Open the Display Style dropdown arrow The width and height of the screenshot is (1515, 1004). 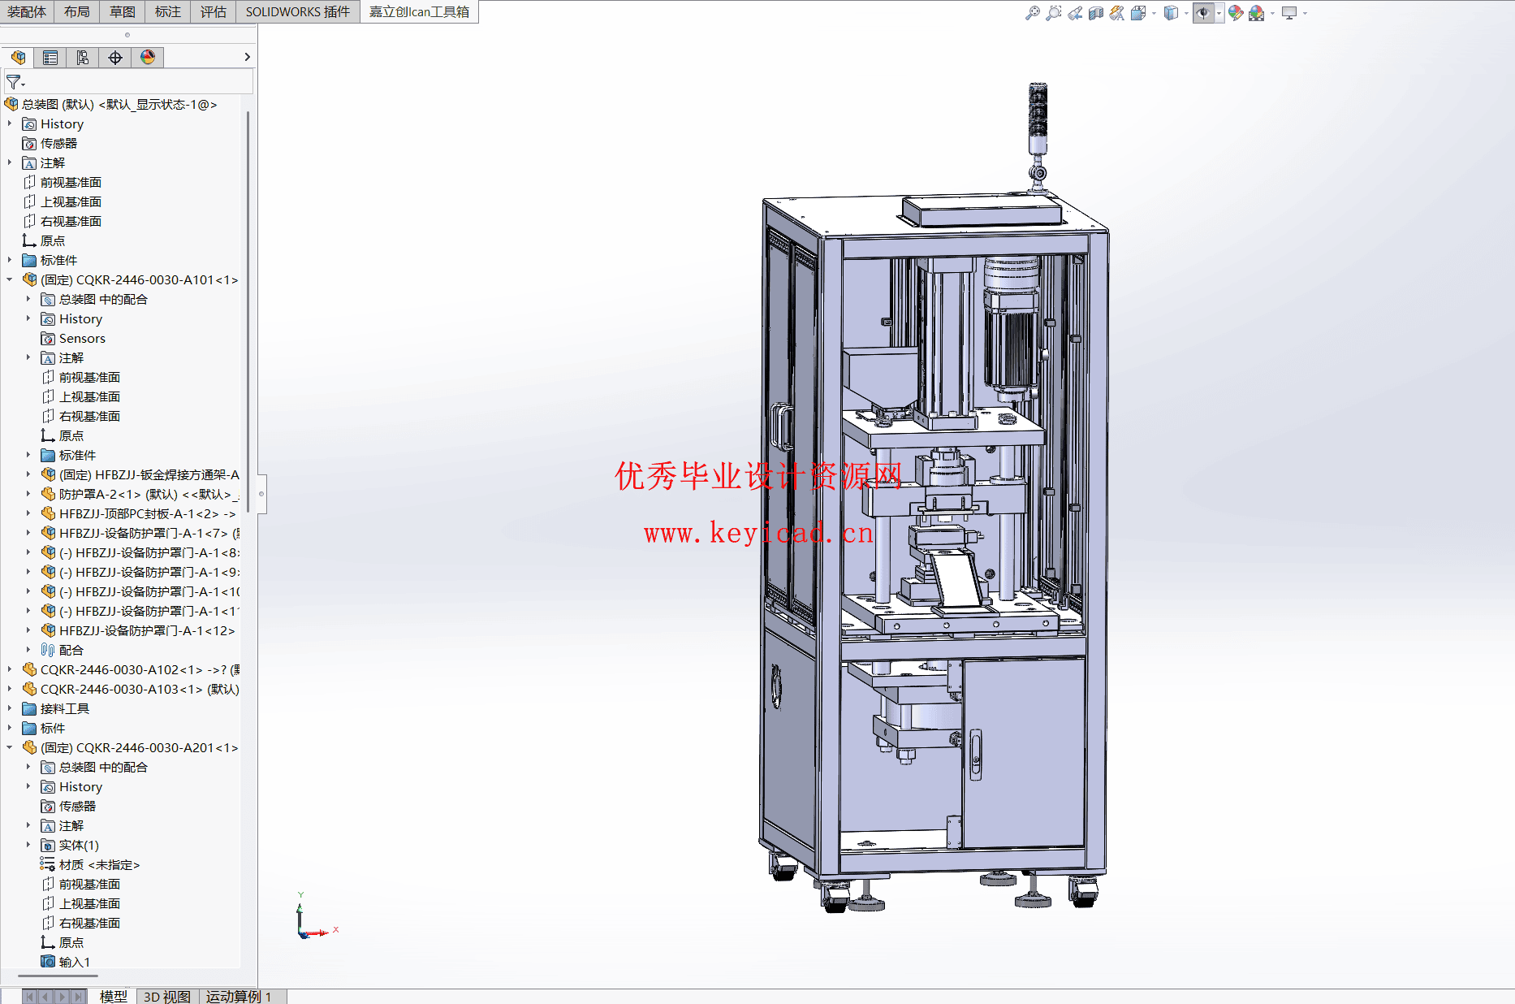pos(1186,14)
